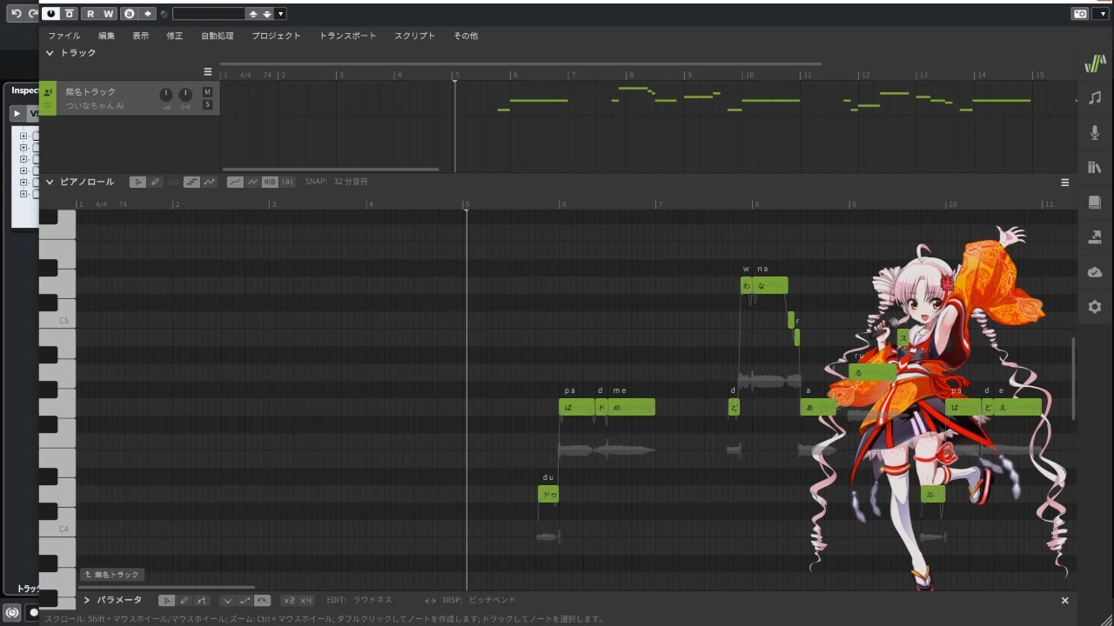The height and width of the screenshot is (626, 1114).
Task: Select the pencil tool in parameter panel
Action: click(x=184, y=600)
